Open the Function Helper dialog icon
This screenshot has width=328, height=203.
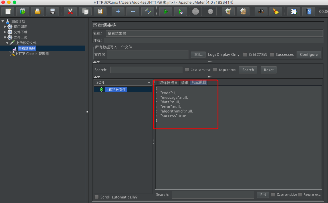[x=294, y=11]
